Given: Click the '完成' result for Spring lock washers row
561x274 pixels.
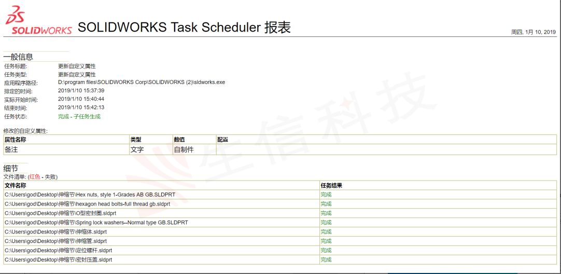Looking at the screenshot, I should (x=326, y=223).
